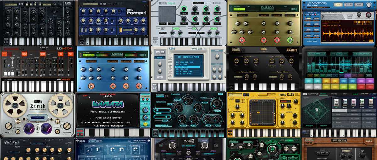The image size is (377, 160).
Task: Click the Rosario effect program up arrow
Action: 80,53
